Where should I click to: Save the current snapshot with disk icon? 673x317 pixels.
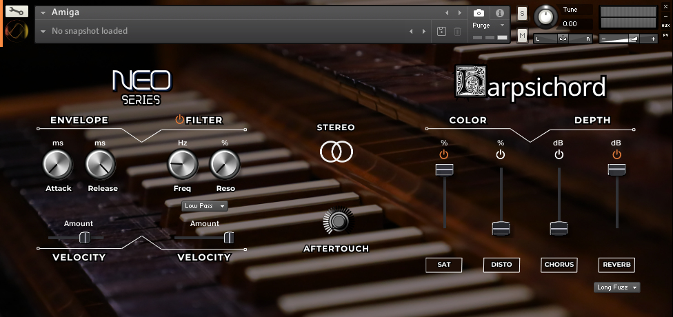tap(441, 31)
